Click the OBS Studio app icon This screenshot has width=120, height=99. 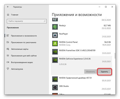[x=55, y=88]
